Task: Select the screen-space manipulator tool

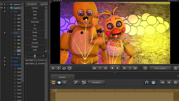Action: coord(70,68)
